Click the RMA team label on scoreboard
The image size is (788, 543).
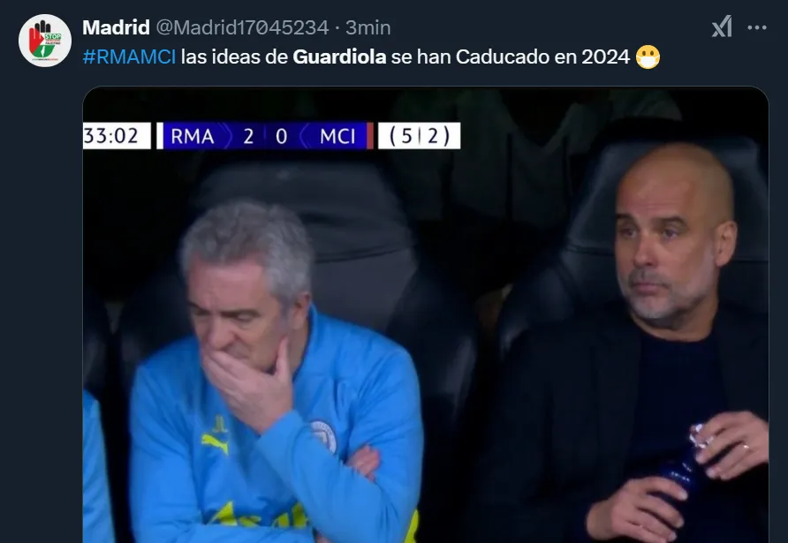[x=193, y=136]
